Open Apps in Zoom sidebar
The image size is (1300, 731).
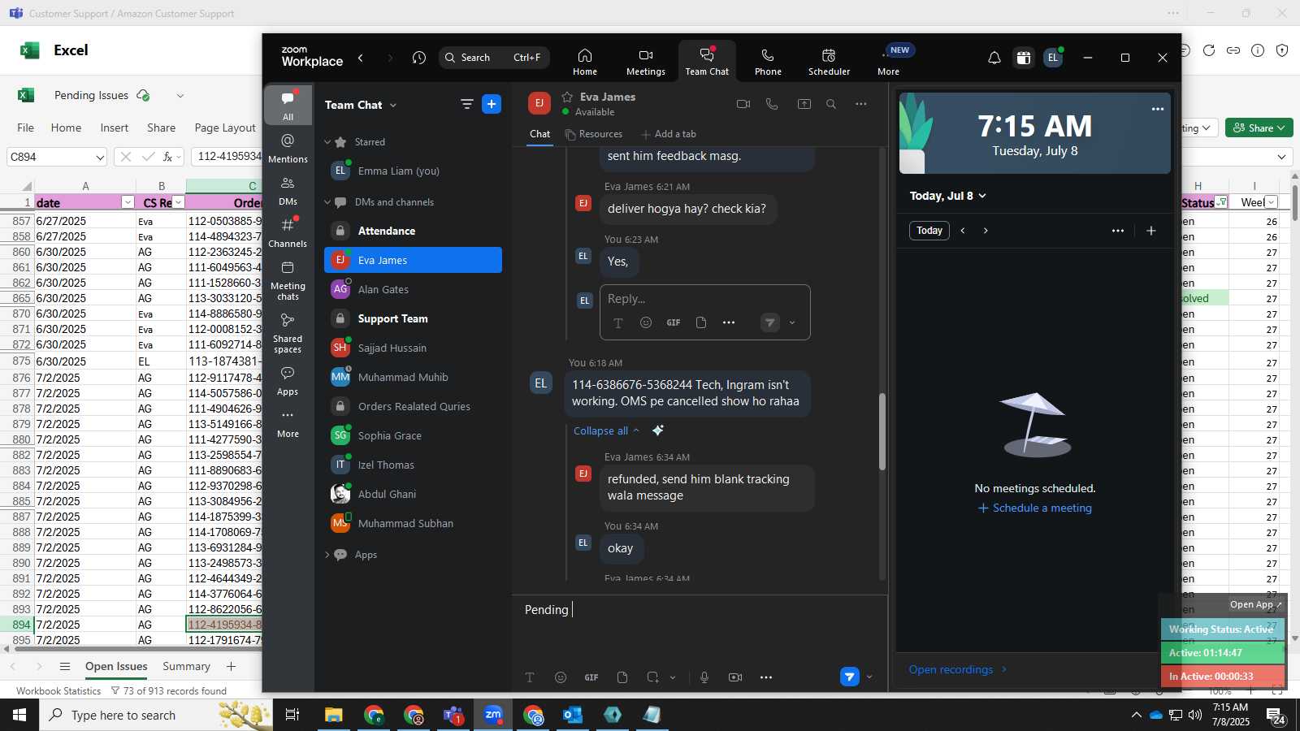[288, 381]
